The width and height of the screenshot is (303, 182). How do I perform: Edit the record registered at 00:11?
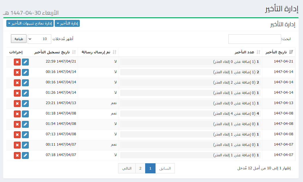click(25, 145)
